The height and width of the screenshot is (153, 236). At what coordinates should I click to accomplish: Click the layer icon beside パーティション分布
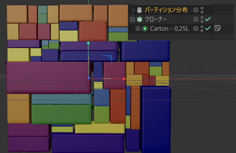pyautogui.click(x=195, y=10)
